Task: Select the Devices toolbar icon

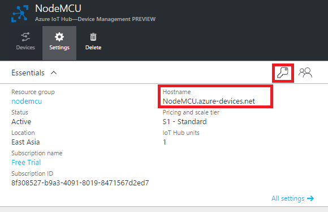Action: [25, 37]
